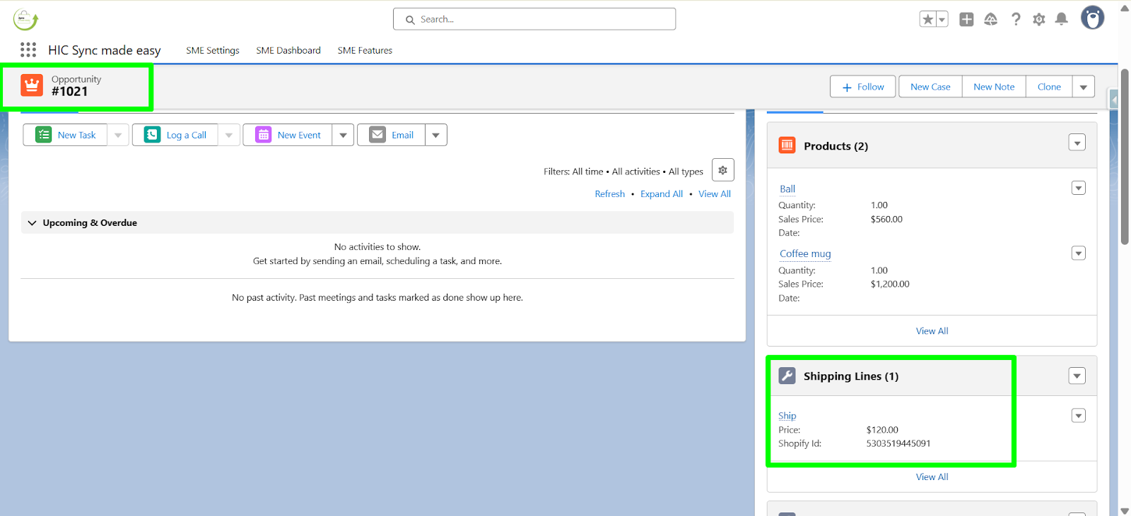Collapse the Upcoming & Overdue section
1131x516 pixels.
point(32,223)
